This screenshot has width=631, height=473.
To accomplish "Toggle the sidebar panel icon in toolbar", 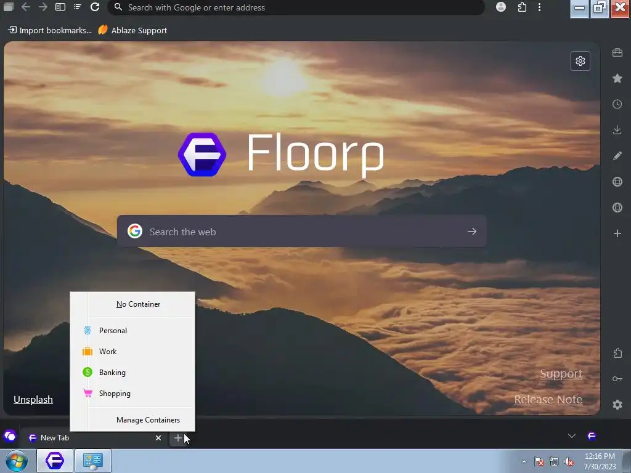I will coord(60,7).
